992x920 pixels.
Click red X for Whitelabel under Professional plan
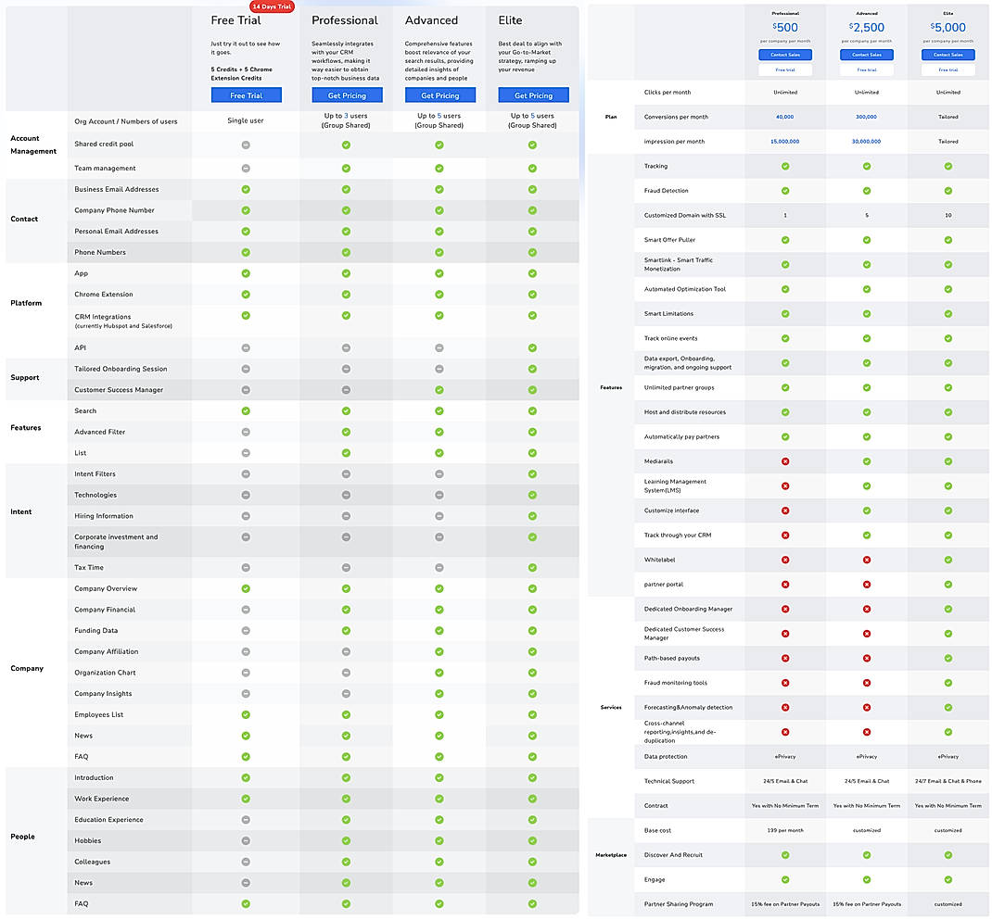click(x=785, y=560)
